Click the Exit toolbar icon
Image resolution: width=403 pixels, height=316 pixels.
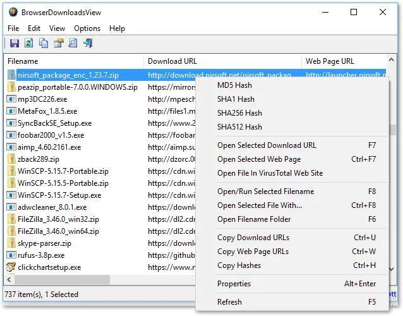(x=88, y=43)
